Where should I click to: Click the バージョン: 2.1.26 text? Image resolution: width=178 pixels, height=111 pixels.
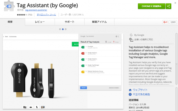(x=137, y=104)
